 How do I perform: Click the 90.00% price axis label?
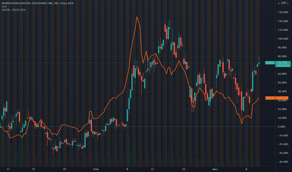(282, 48)
